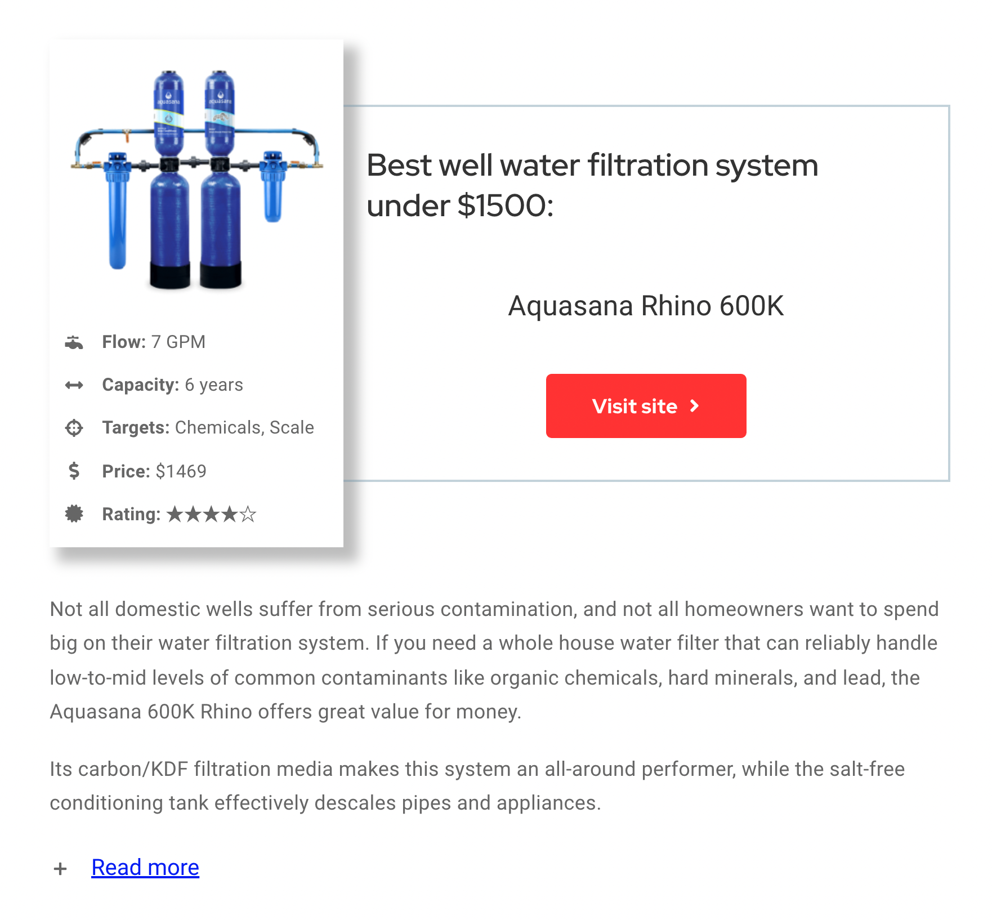This screenshot has height=920, width=992.
Task: Click the plus icon before Read more
Action: coord(60,869)
